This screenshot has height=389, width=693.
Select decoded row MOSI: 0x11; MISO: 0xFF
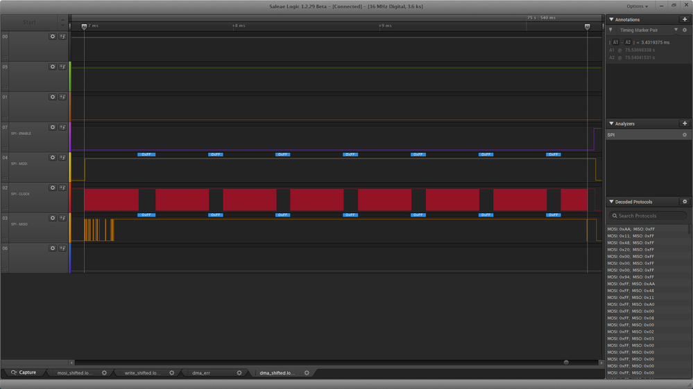point(647,236)
